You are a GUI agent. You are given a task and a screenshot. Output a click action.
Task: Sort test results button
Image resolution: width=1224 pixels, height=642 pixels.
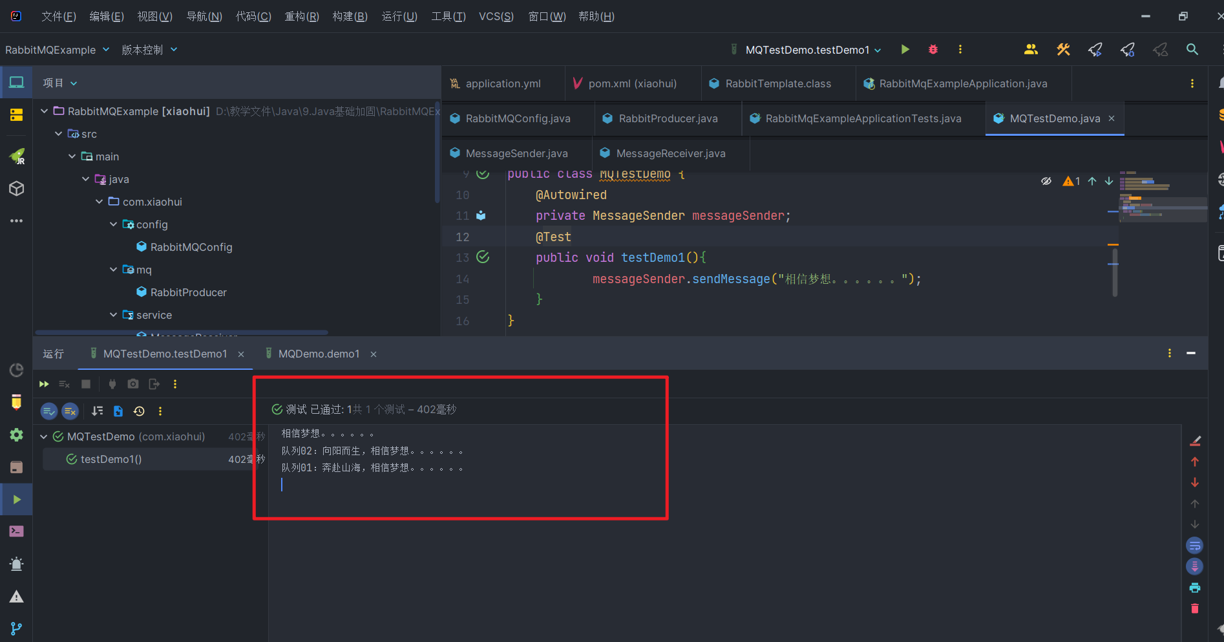point(98,411)
